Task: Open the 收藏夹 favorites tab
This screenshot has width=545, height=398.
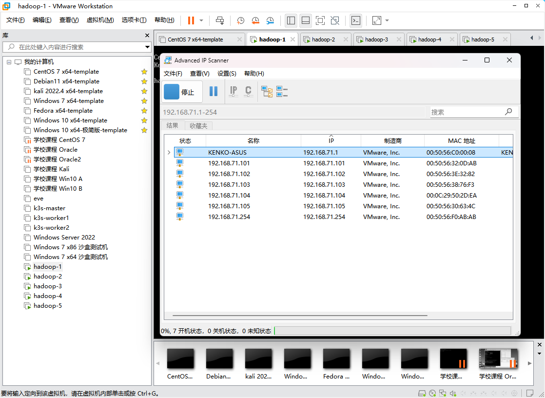Action: click(x=198, y=126)
